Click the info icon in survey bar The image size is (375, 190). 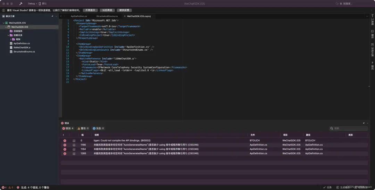(3, 10)
